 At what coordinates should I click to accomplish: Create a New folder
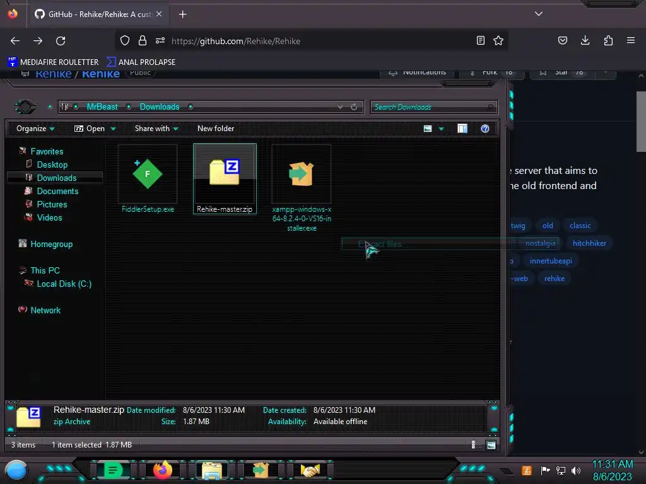[x=216, y=129]
